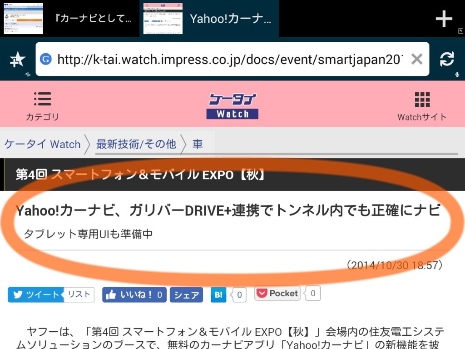The height and width of the screenshot is (349, 465).
Task: Click the subtitle タブレット専用UIも準備中
Action: click(x=88, y=234)
